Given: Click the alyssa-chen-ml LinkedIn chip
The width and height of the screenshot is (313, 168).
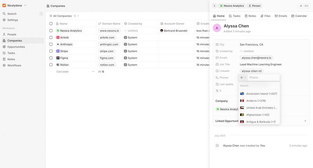Looking at the screenshot, I should pos(251,71).
